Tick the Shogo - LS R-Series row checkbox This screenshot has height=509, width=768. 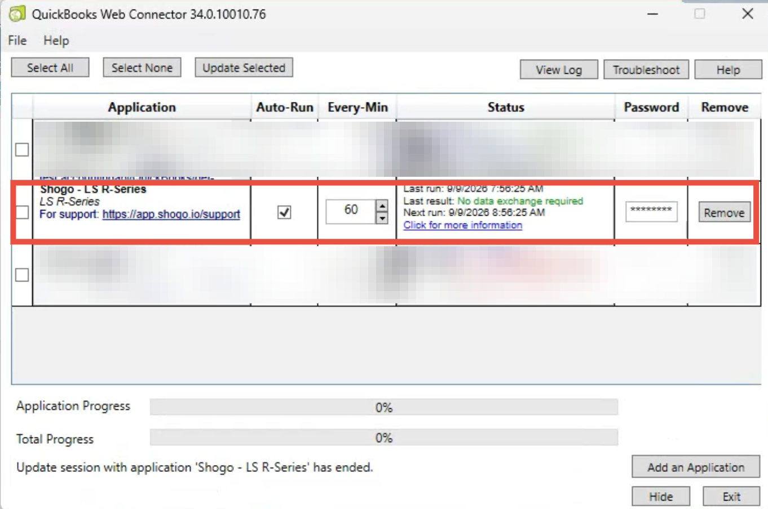[22, 212]
